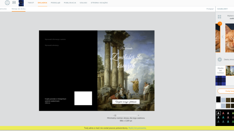The width and height of the screenshot is (234, 131).
Task: Click the minus zoom-out sign by slider
Action: (x=114, y=115)
